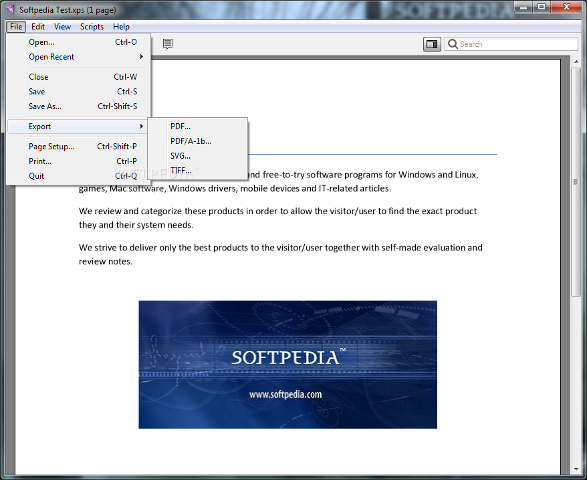Screen dimensions: 587x480
Task: Click the vertical scrollbar down arrow
Action: point(576,469)
